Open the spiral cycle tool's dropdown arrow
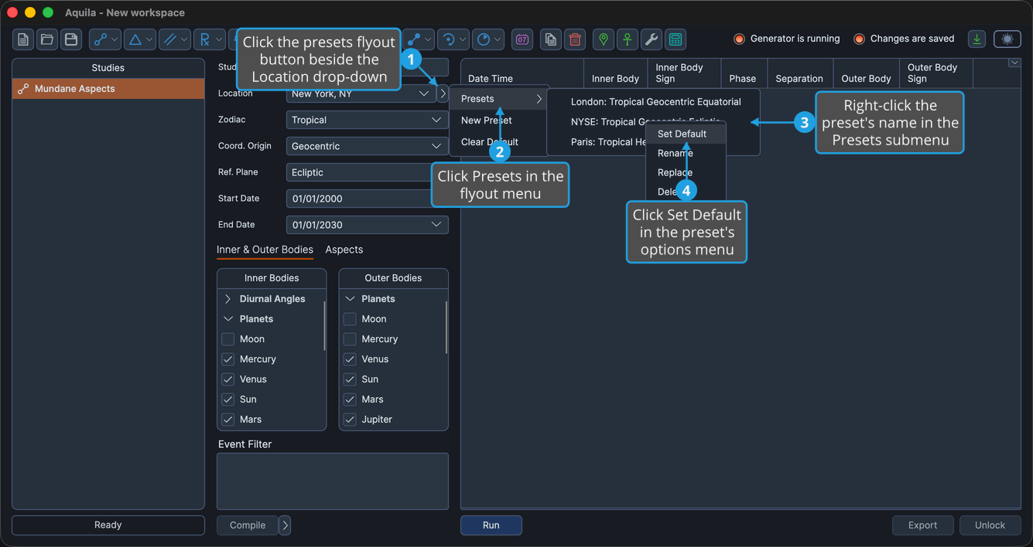The width and height of the screenshot is (1033, 547). (x=463, y=39)
